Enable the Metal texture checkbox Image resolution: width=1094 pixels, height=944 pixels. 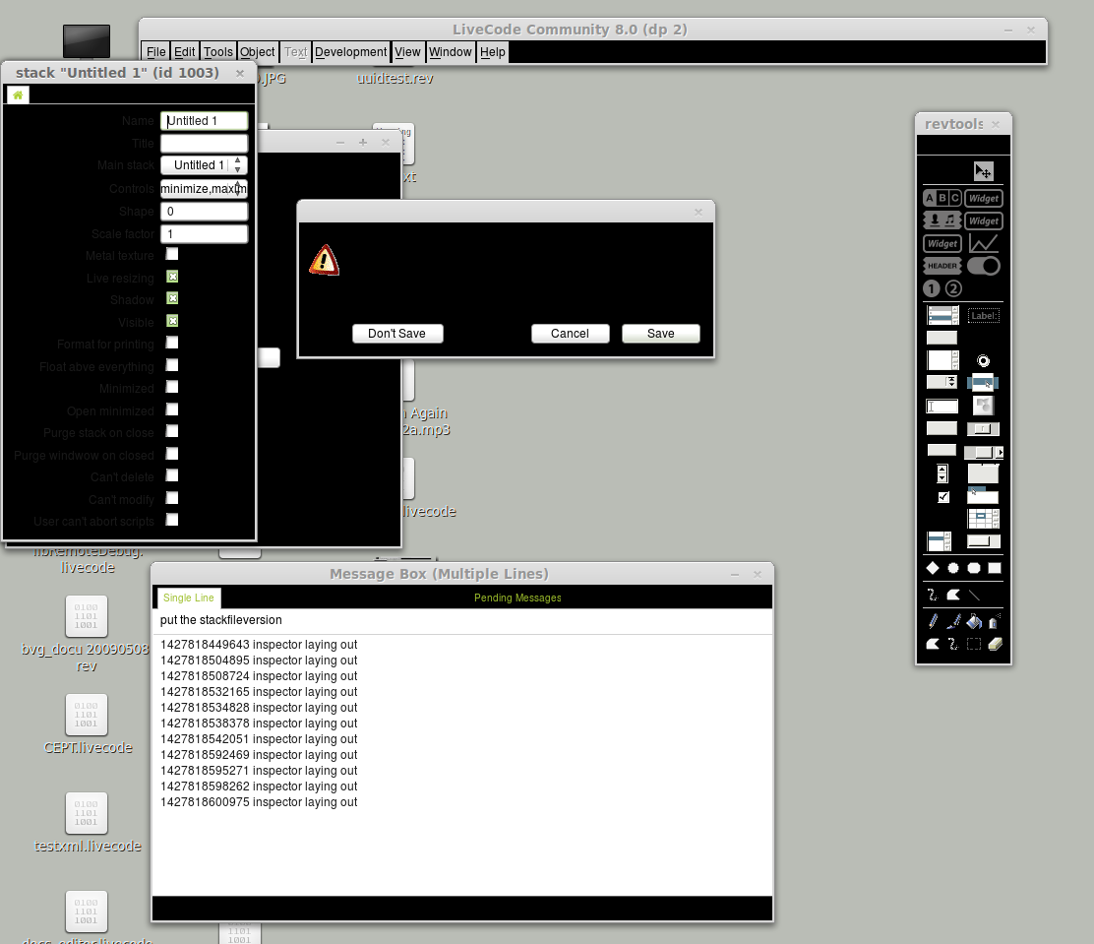172,255
